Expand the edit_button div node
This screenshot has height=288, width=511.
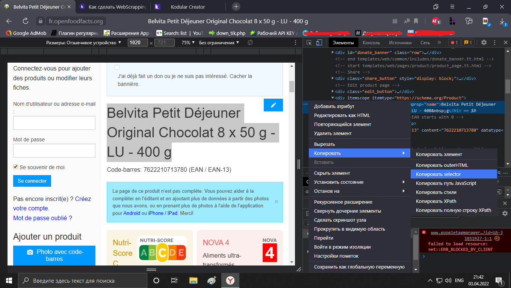(x=333, y=91)
